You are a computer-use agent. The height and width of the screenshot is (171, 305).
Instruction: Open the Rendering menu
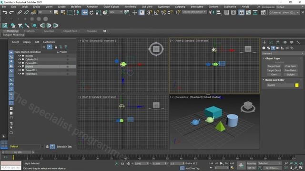(130, 7)
